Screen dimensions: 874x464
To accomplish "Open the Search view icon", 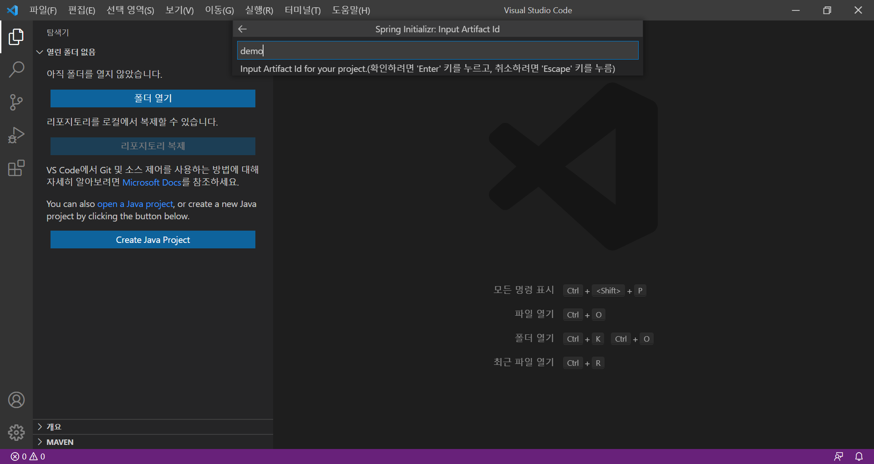I will click(16, 70).
